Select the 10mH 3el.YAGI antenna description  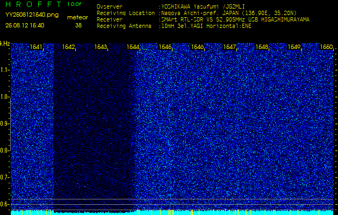pyautogui.click(x=206, y=26)
